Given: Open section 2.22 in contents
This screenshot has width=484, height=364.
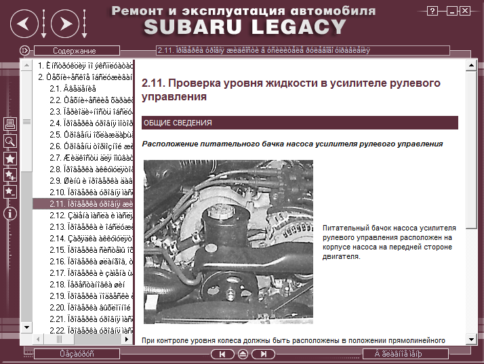Looking at the screenshot, I should point(91,330).
